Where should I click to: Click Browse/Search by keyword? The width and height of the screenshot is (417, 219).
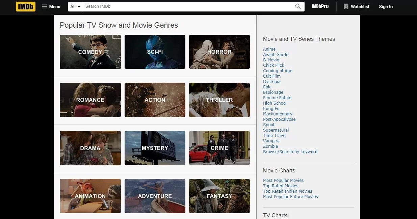[x=290, y=152]
